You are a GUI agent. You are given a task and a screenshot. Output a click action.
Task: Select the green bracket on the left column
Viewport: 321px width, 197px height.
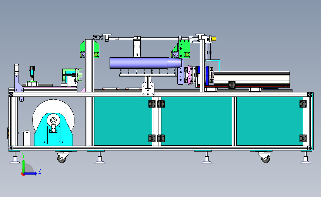coord(90,49)
